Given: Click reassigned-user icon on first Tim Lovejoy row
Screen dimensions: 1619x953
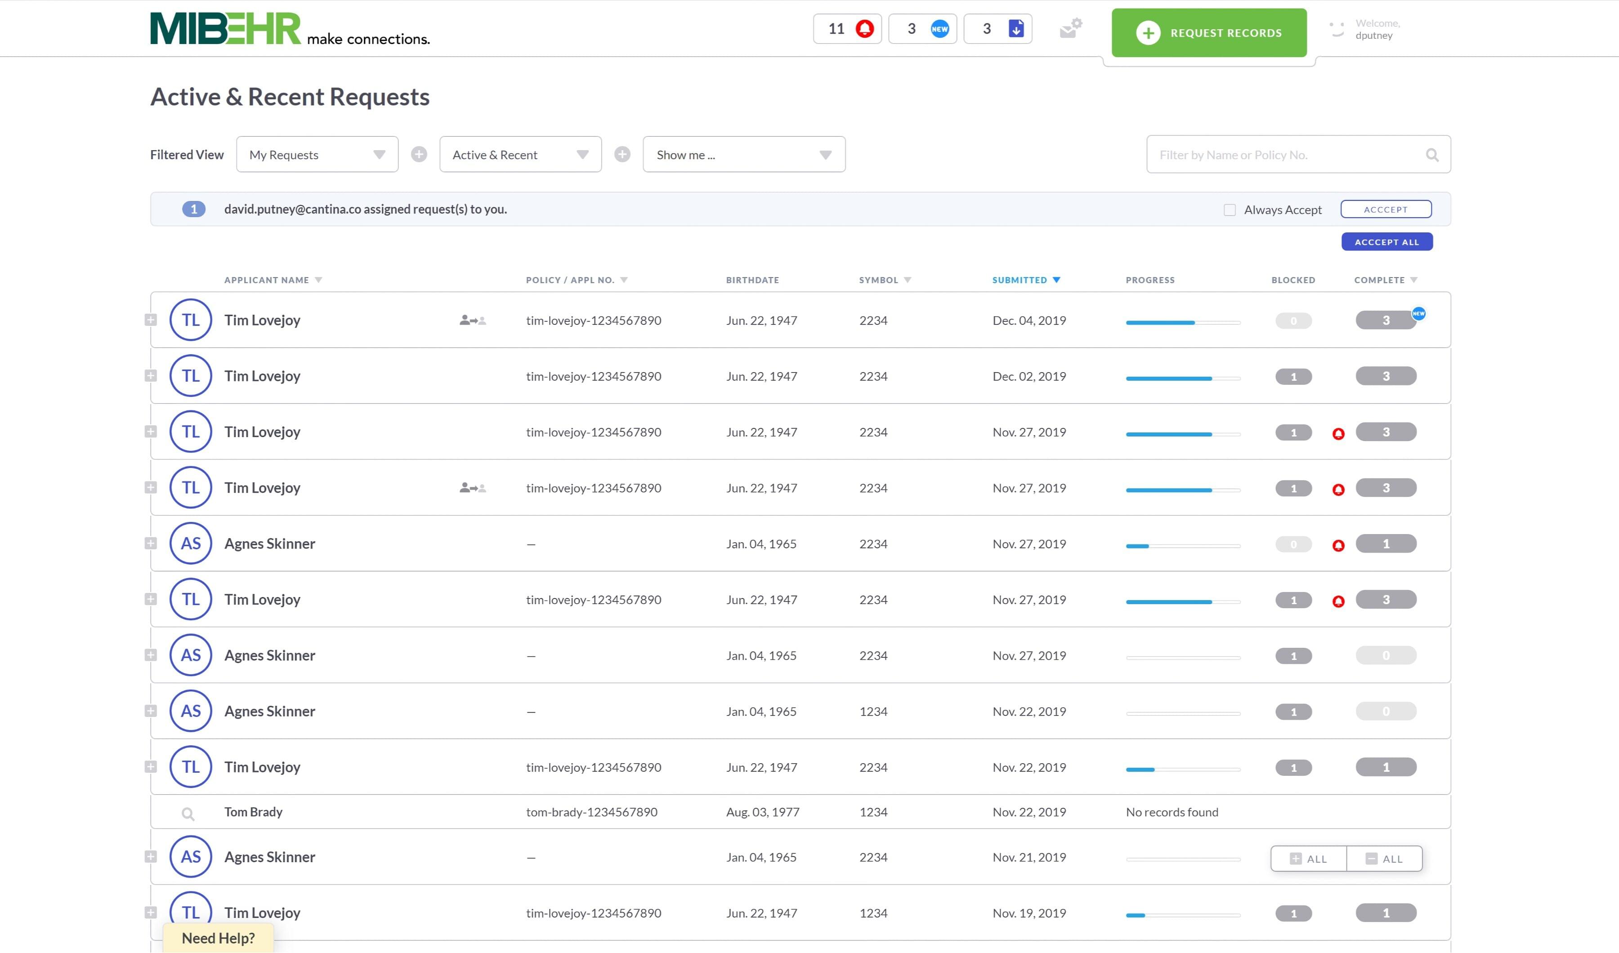Looking at the screenshot, I should tap(473, 321).
